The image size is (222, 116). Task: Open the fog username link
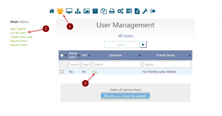(95, 72)
